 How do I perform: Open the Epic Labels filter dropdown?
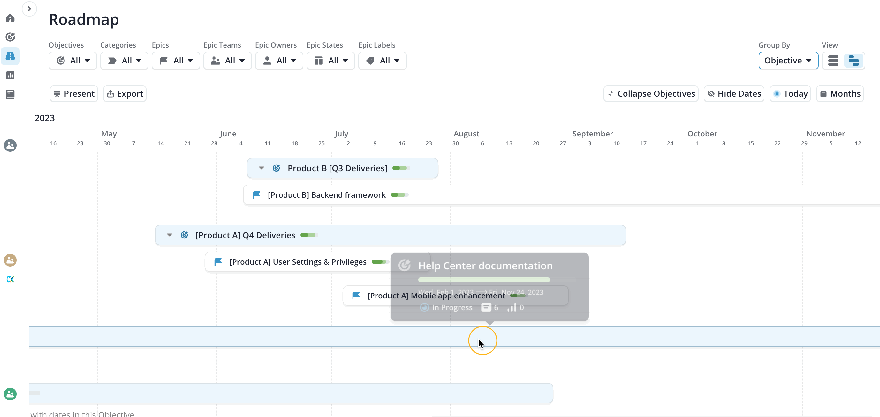(x=382, y=61)
